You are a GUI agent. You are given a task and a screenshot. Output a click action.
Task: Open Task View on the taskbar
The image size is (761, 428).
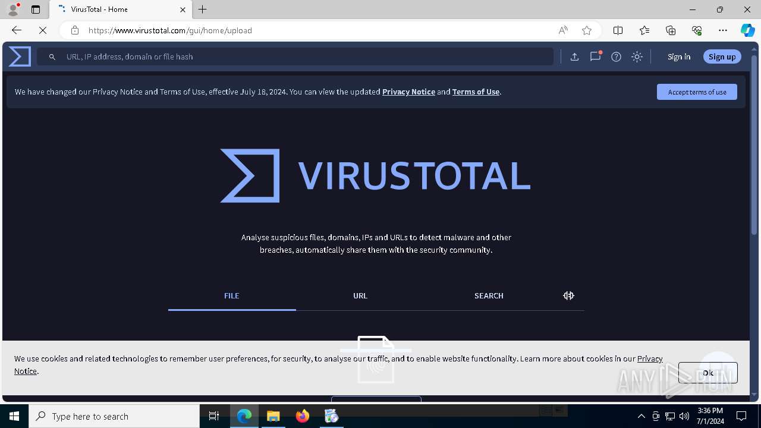pos(214,416)
